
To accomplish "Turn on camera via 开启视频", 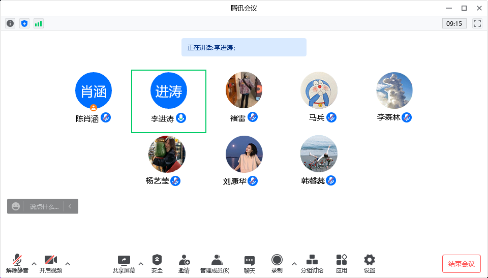I will tap(51, 264).
